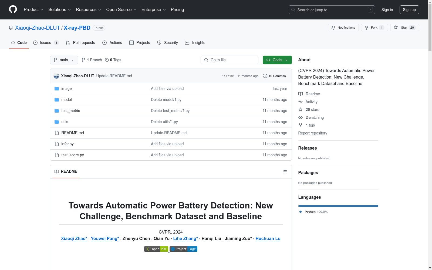Click the "Delete test_metric/1.py" commit message

coord(170,111)
